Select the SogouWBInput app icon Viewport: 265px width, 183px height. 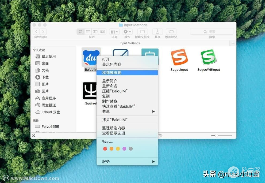pyautogui.click(x=209, y=57)
